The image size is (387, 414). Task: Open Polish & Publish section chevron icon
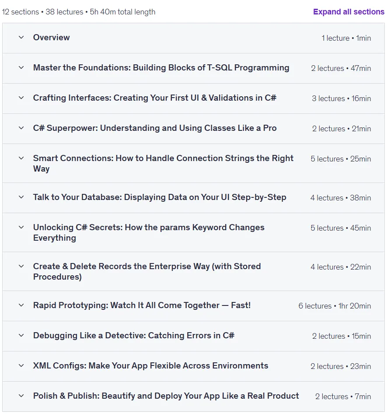[21, 396]
